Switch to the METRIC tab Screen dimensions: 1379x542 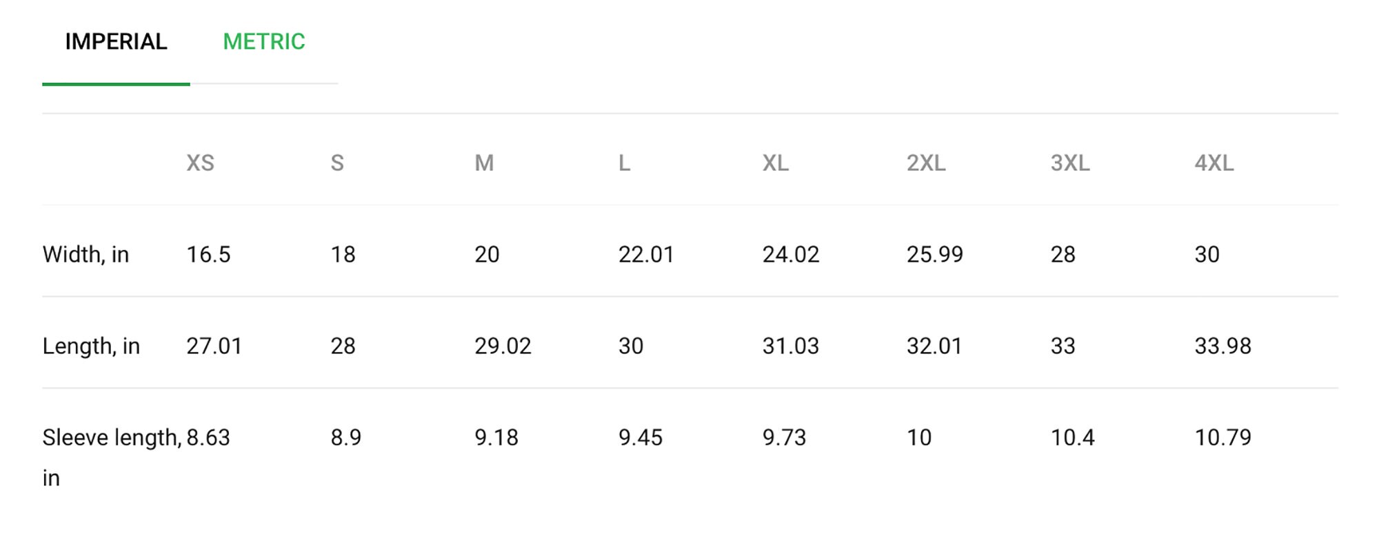coord(264,42)
